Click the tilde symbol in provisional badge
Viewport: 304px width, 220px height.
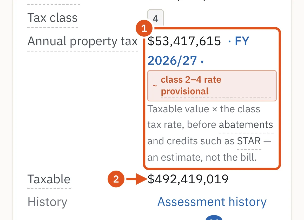(x=155, y=86)
